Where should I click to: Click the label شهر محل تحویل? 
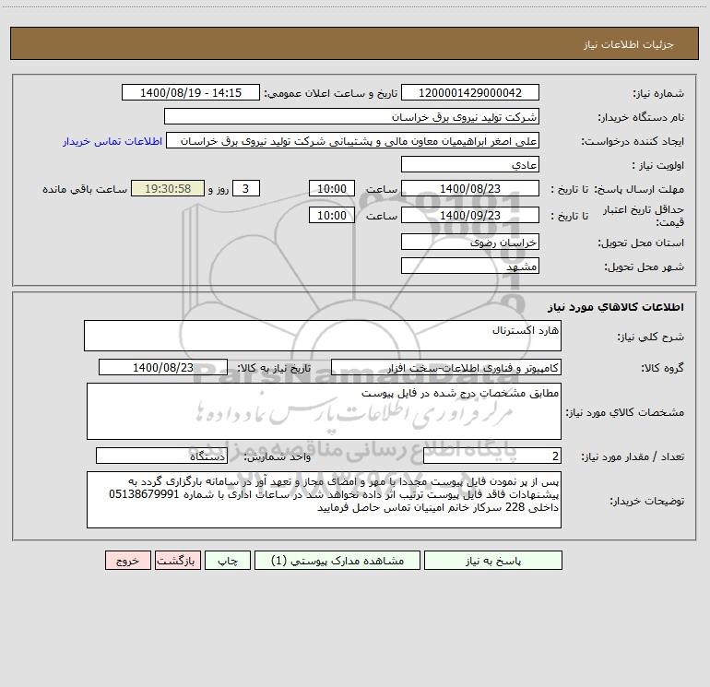click(x=645, y=267)
